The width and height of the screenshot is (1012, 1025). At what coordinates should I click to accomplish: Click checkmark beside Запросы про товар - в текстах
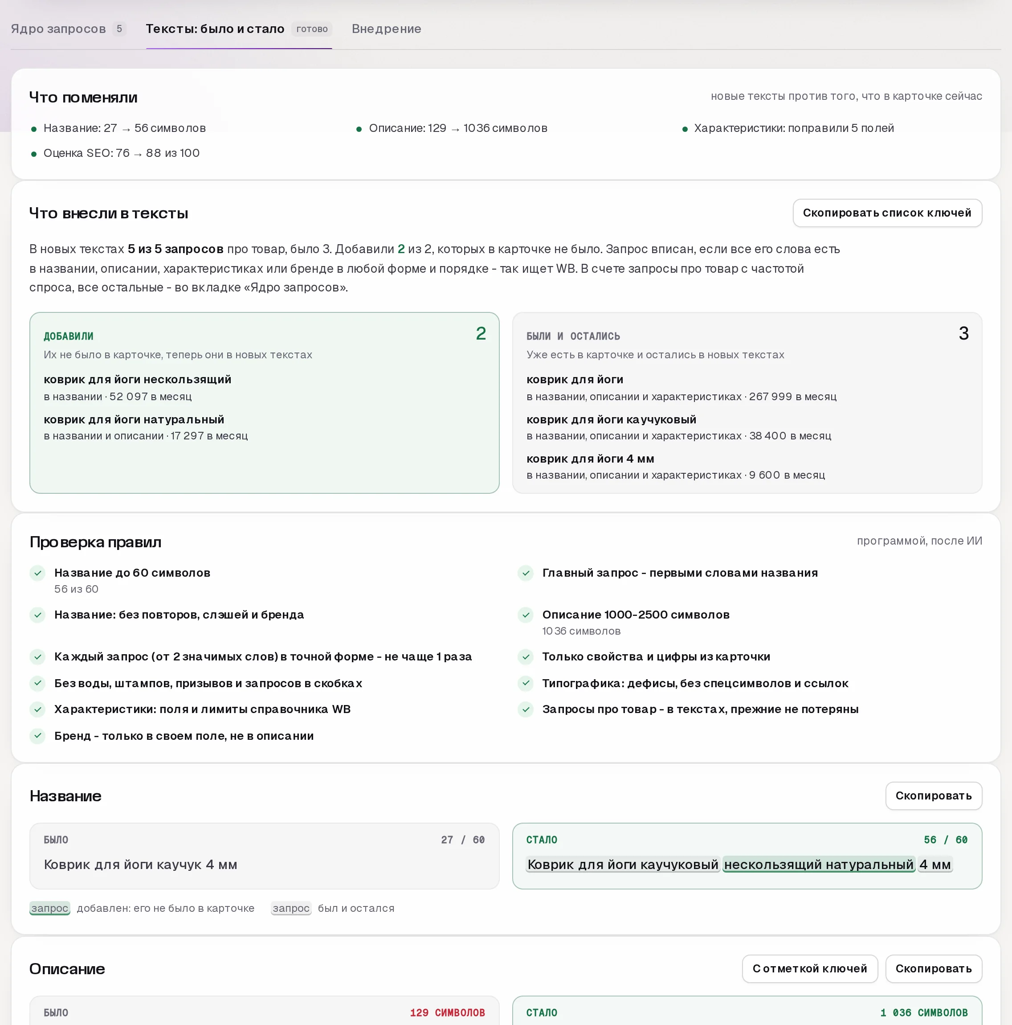click(x=526, y=709)
